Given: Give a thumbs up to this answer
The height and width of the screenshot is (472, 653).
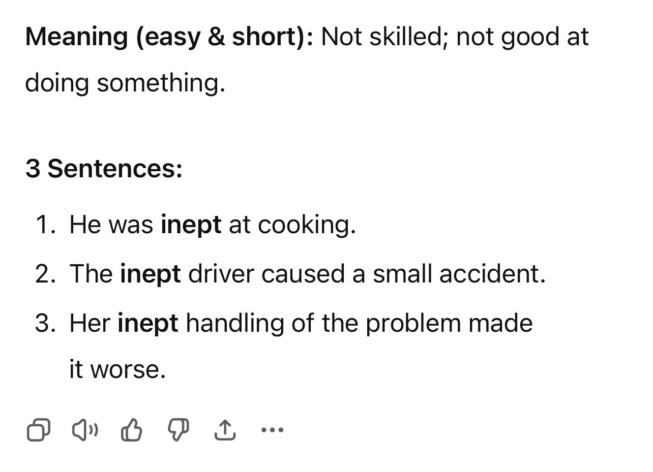Looking at the screenshot, I should [x=132, y=430].
